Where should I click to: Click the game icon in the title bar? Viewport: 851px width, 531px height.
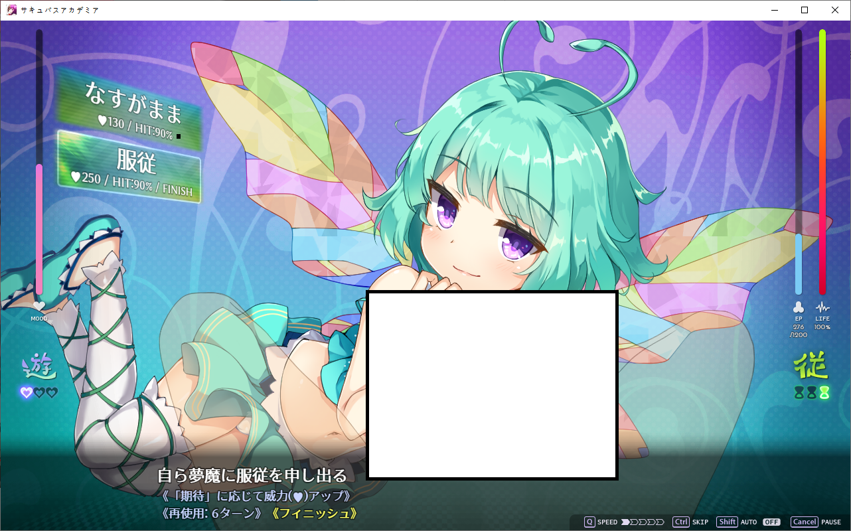pyautogui.click(x=11, y=10)
